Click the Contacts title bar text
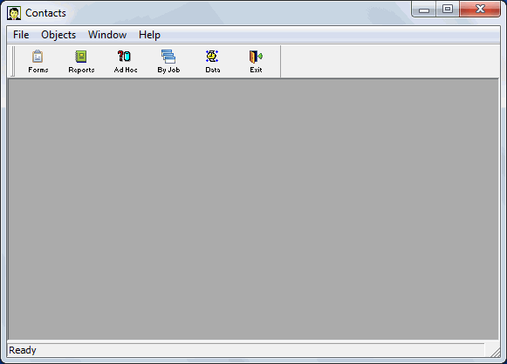This screenshot has width=507, height=364. (45, 13)
